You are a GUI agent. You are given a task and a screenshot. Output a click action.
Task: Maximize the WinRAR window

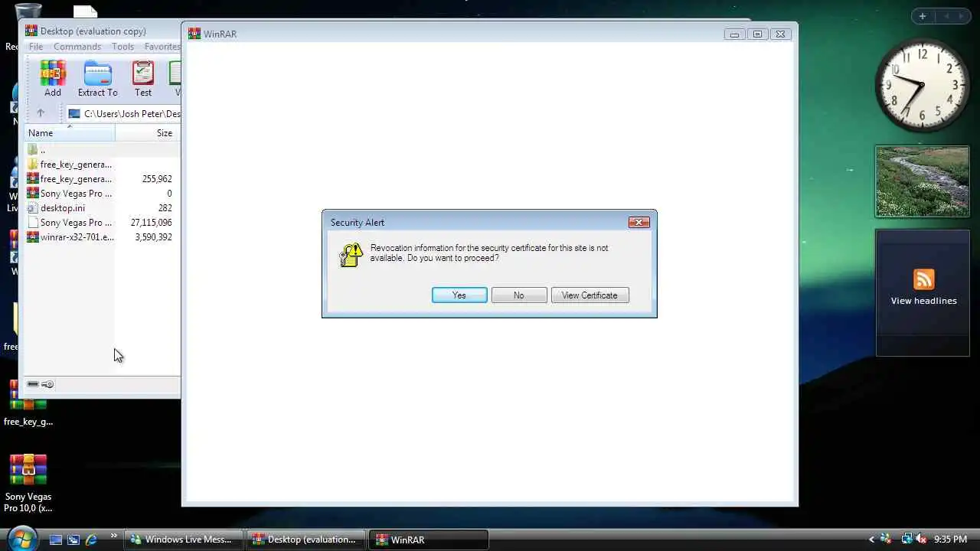pyautogui.click(x=757, y=34)
